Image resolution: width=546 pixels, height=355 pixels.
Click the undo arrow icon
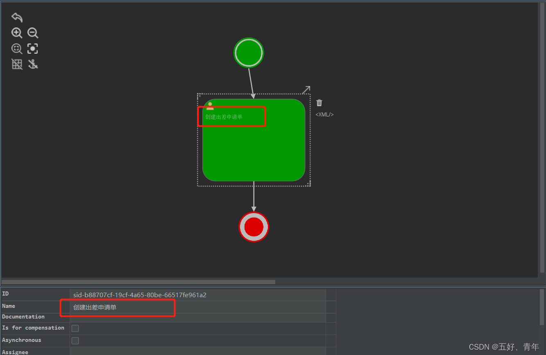click(17, 17)
